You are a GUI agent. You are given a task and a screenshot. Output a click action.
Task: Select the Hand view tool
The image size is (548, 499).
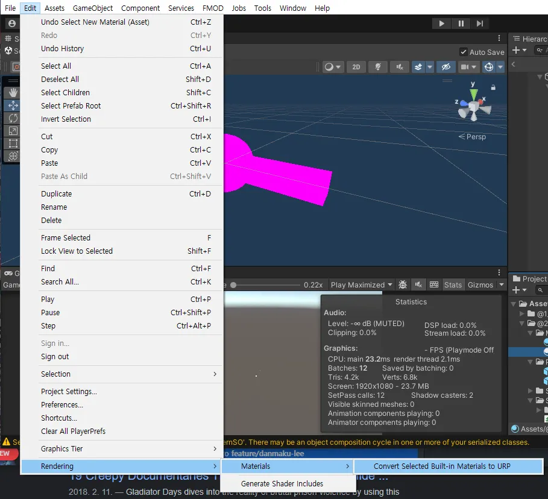(13, 92)
